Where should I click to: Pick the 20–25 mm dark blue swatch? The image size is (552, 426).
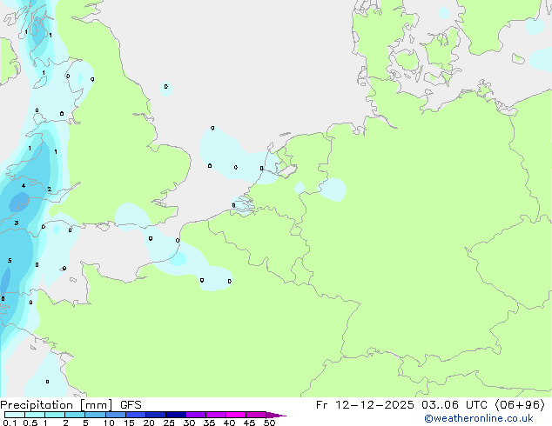[x=156, y=415]
